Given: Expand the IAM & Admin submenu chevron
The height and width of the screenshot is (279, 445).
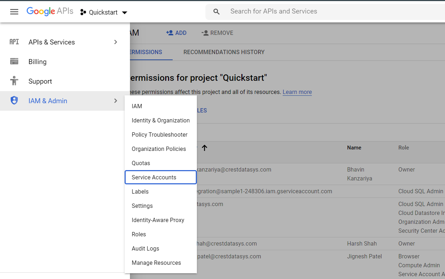Looking at the screenshot, I should coord(115,101).
